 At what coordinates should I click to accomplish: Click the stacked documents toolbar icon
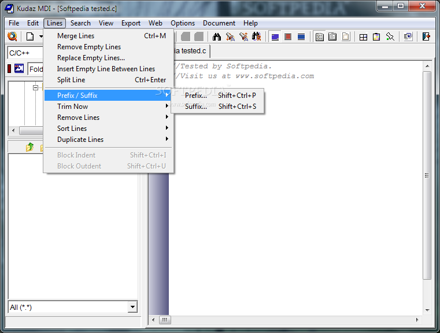point(332,37)
